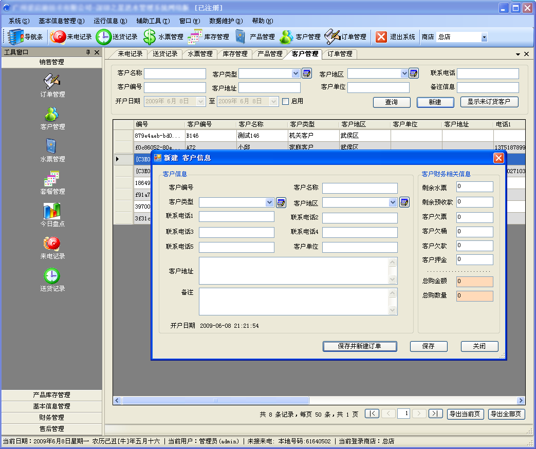
Task: Click the 客户名称 field in the dialog
Action: tap(360, 188)
